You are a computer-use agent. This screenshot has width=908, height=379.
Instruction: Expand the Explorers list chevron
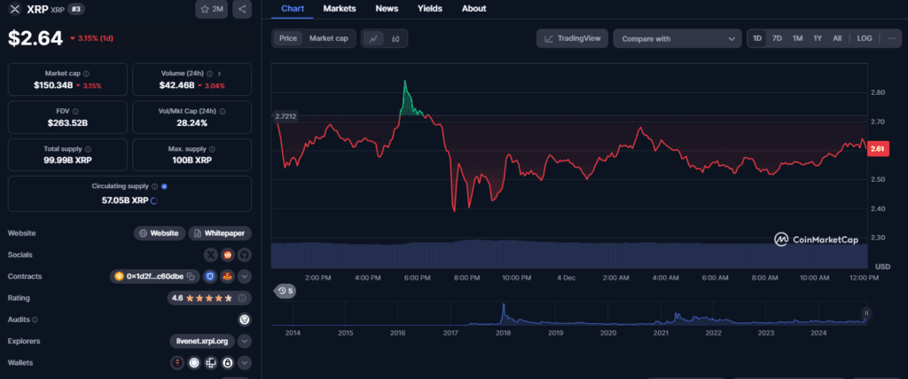[x=245, y=341]
